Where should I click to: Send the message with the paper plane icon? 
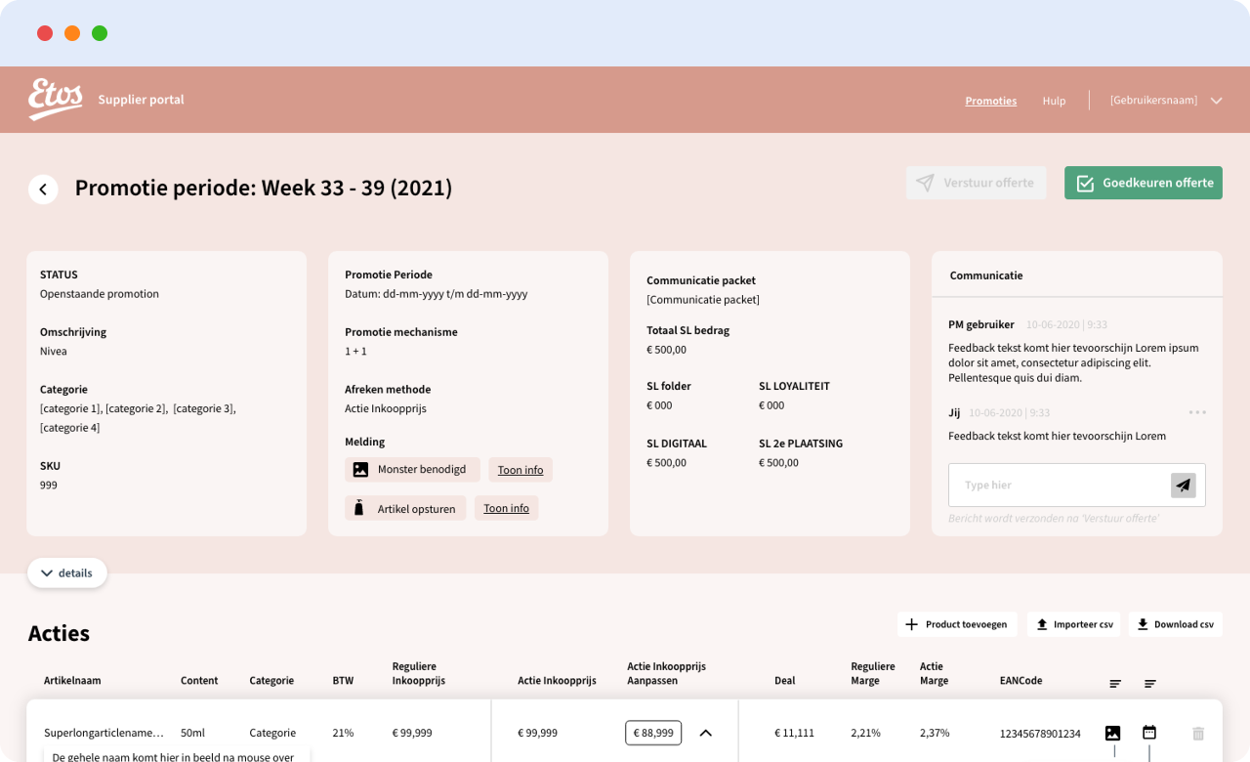pyautogui.click(x=1184, y=485)
